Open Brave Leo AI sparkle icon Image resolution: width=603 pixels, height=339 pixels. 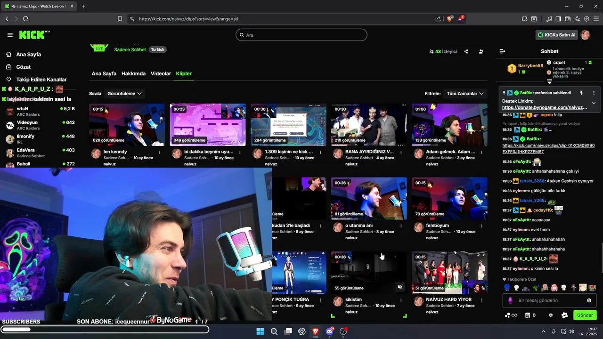(577, 19)
